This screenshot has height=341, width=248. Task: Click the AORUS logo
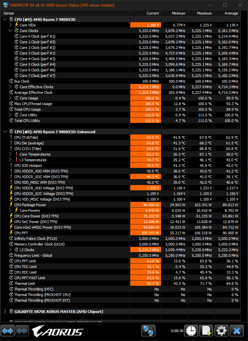click(58, 331)
